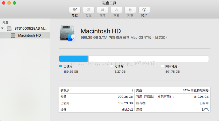Viewport: 219px width, 121px height.
Task: Click the 连接 SATA value
Action: (205, 110)
